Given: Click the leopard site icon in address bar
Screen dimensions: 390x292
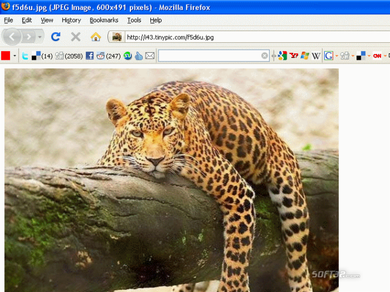Looking at the screenshot, I should (x=117, y=37).
